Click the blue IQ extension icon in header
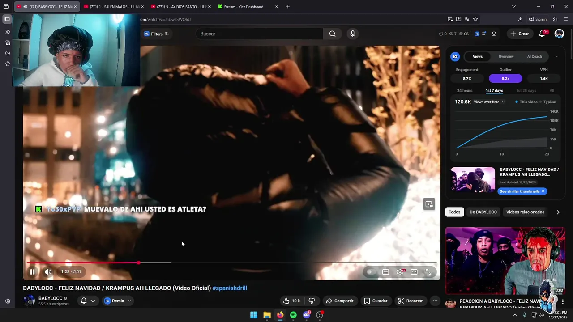Viewport: 573px width, 322px height. 477,34
